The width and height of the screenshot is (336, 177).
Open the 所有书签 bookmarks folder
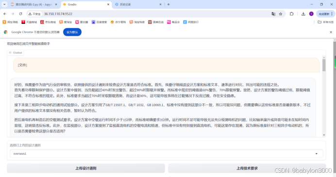point(325,22)
